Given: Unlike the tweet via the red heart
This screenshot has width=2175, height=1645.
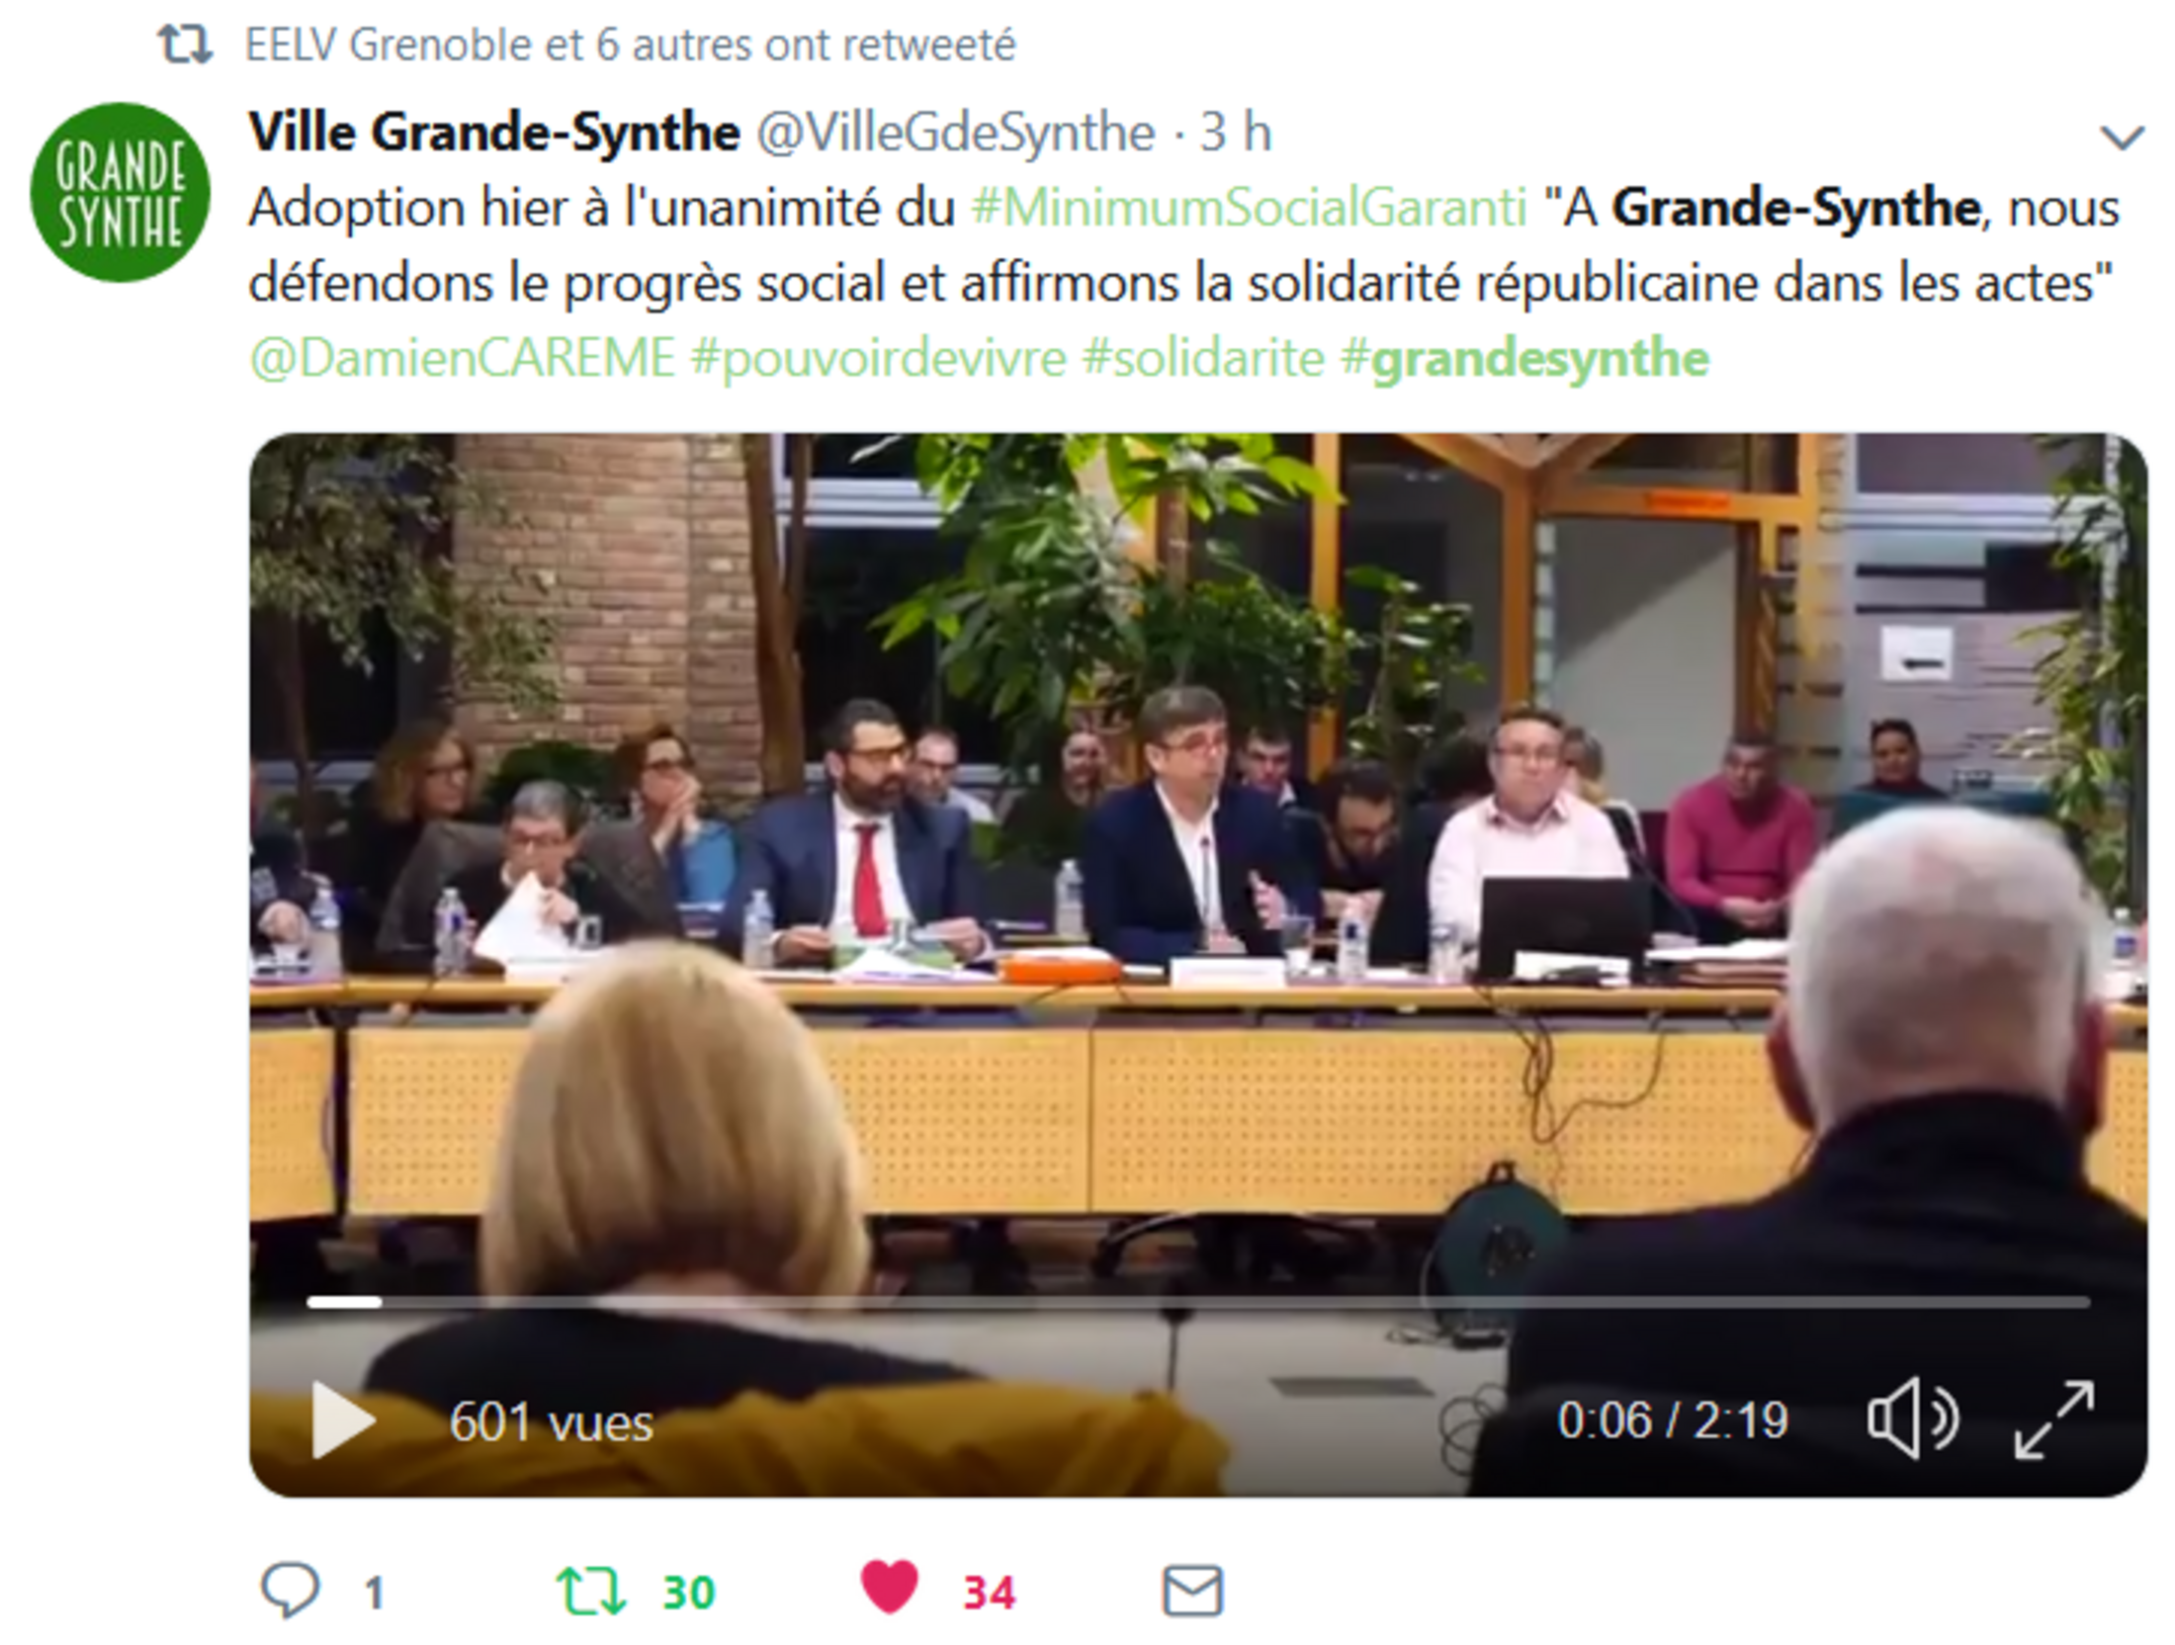Looking at the screenshot, I should (x=889, y=1587).
